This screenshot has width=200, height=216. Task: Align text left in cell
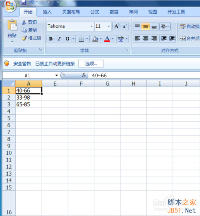(137, 38)
